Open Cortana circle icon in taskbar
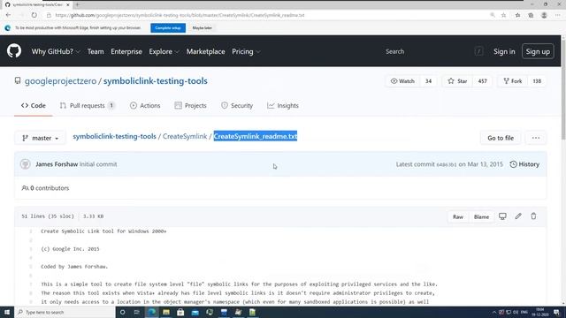 [122, 312]
